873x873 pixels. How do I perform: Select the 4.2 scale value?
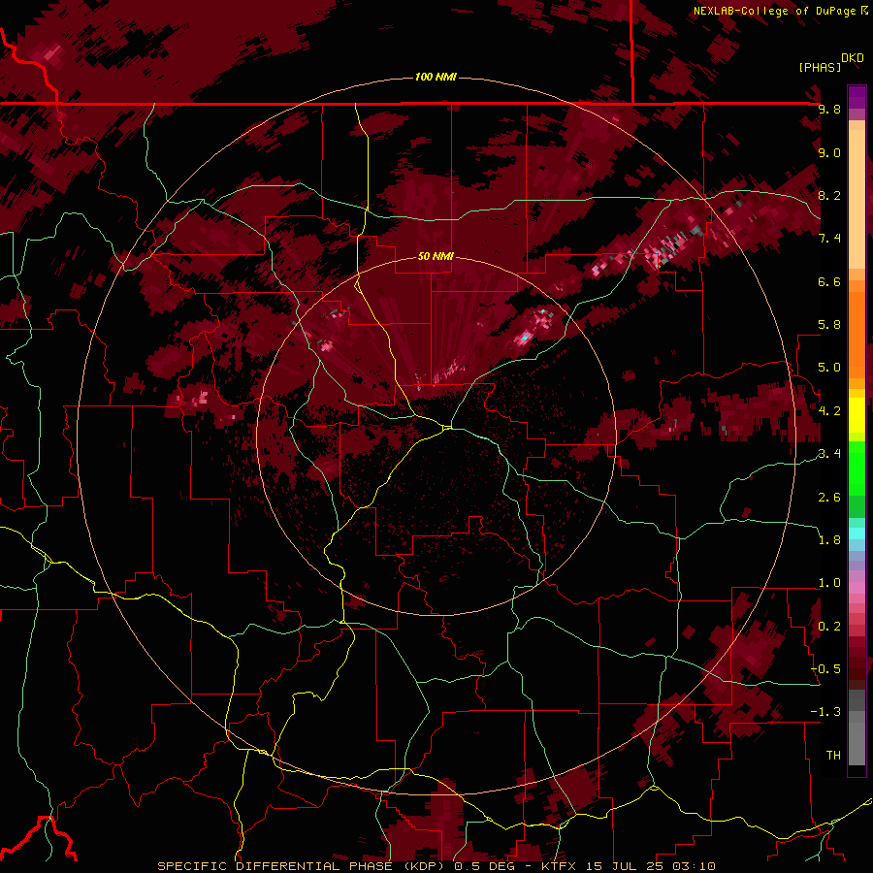[829, 411]
